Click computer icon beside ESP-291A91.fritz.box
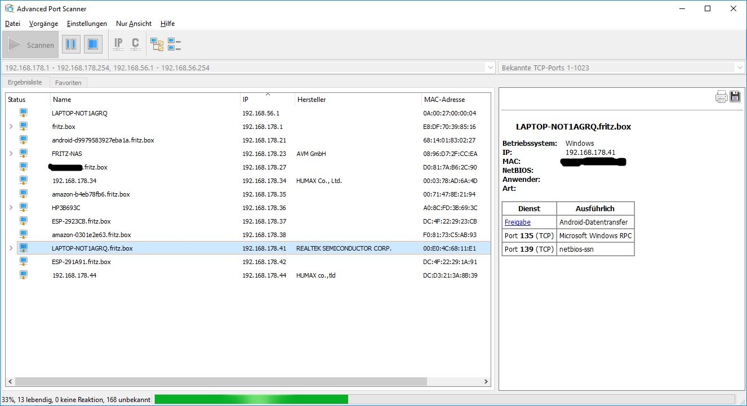Screen dimensions: 747x406 pyautogui.click(x=24, y=261)
